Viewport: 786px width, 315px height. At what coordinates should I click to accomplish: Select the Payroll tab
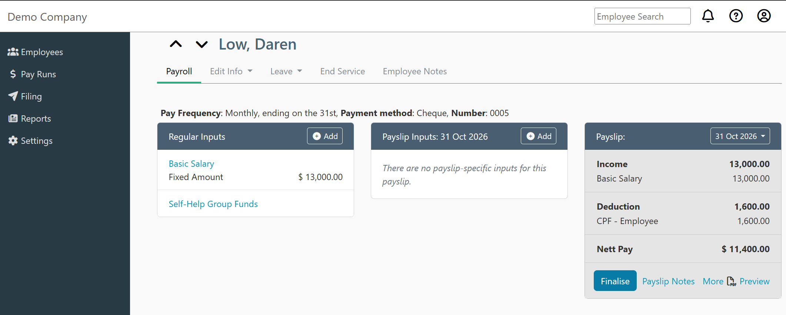pyautogui.click(x=179, y=71)
